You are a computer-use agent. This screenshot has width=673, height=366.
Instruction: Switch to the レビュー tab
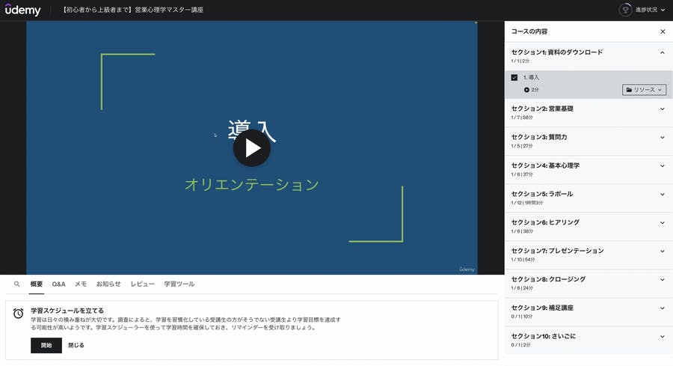[142, 284]
